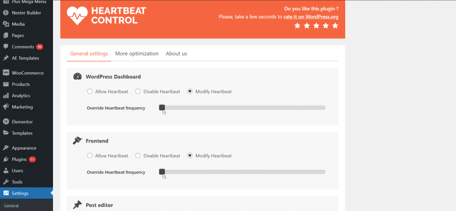This screenshot has height=211, width=456.
Task: Click the Media icon in sidebar
Action: [x=6, y=24]
